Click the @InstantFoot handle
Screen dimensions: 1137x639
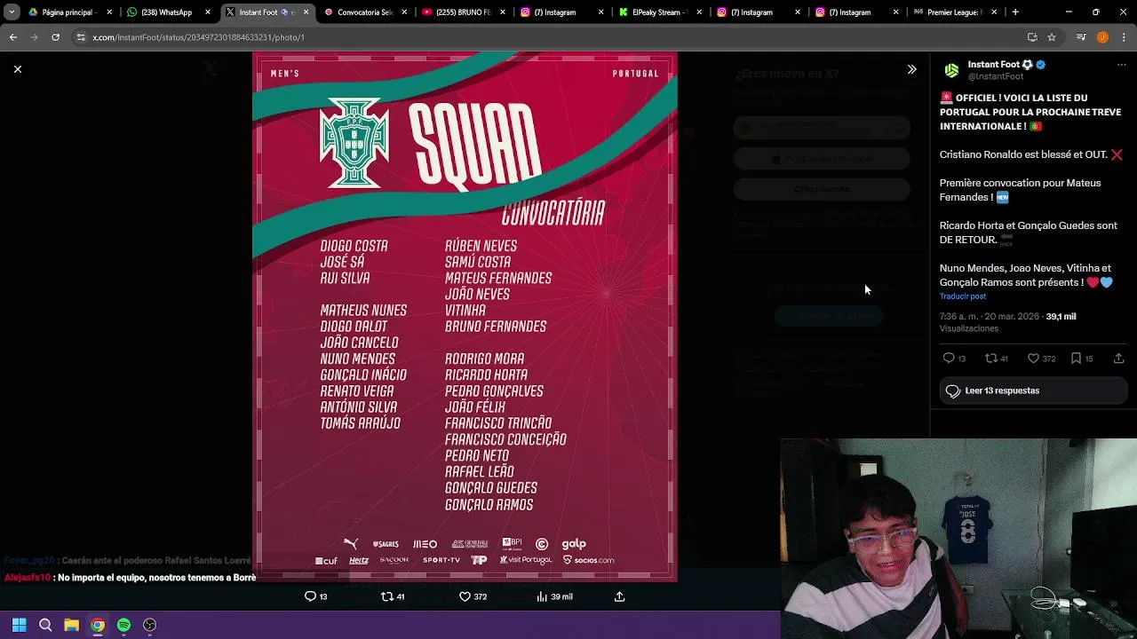tap(995, 77)
